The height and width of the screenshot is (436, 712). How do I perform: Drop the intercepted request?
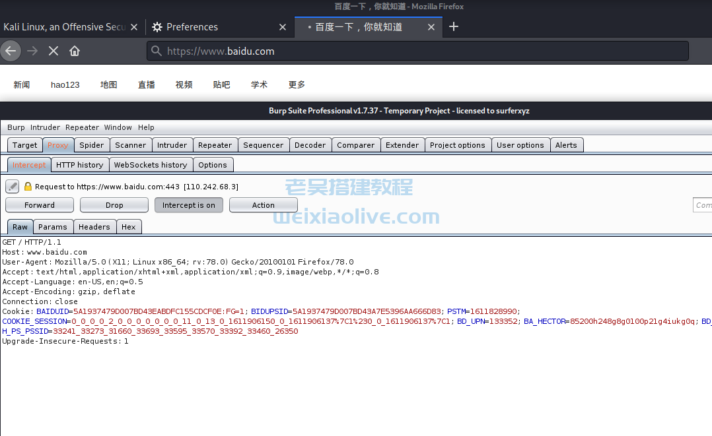tap(114, 205)
